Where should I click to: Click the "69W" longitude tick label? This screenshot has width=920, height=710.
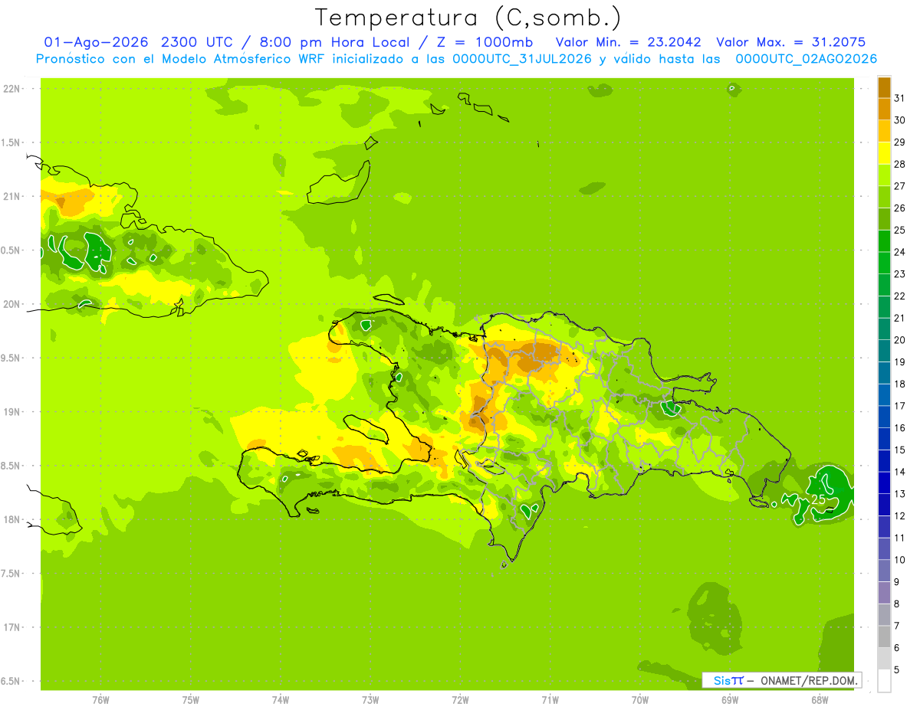coord(730,700)
